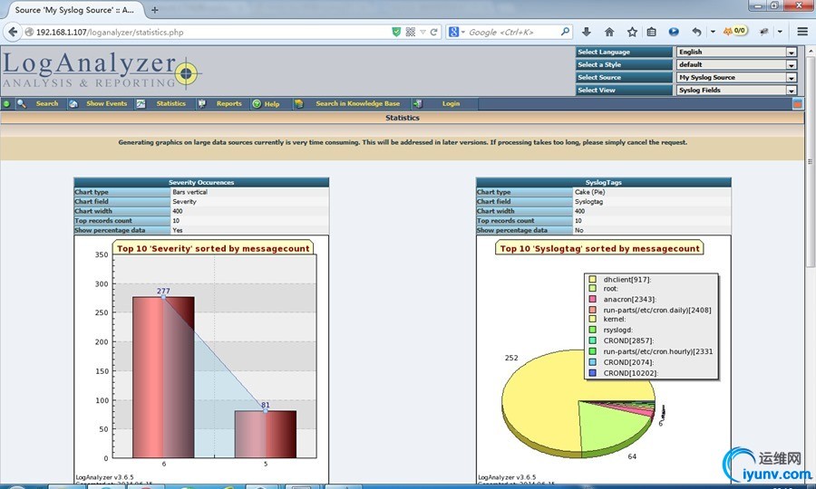Click 'Top 10 Severity' chart title
The image size is (816, 489).
point(213,248)
